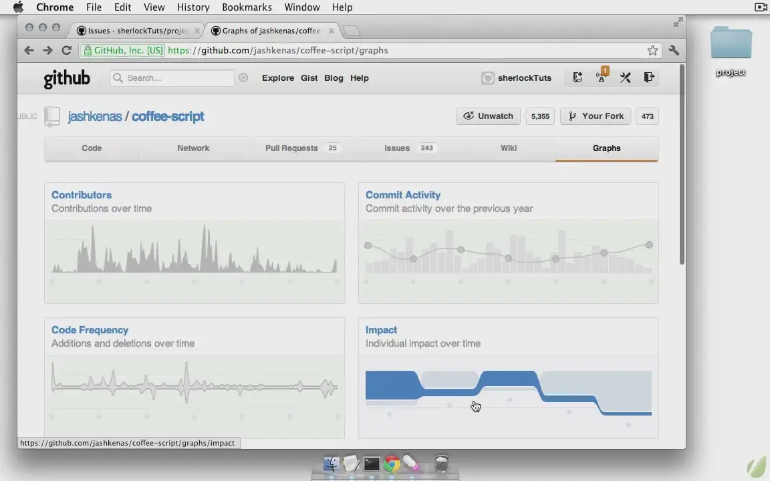Click the browser address bar URL
Screen dimensions: 770x481
tap(278, 50)
